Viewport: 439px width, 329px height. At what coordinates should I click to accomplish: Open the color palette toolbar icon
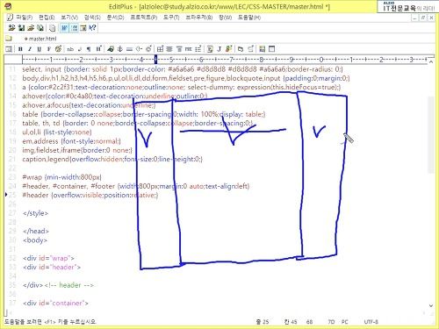58,49
